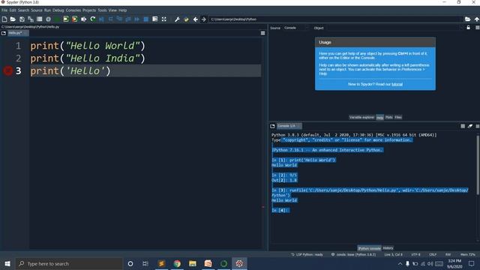The height and width of the screenshot is (270, 480).
Task: Open the View menu
Action: [x=112, y=10]
